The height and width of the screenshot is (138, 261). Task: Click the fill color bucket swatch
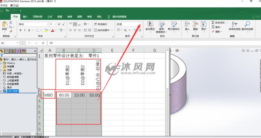[x=46, y=30]
